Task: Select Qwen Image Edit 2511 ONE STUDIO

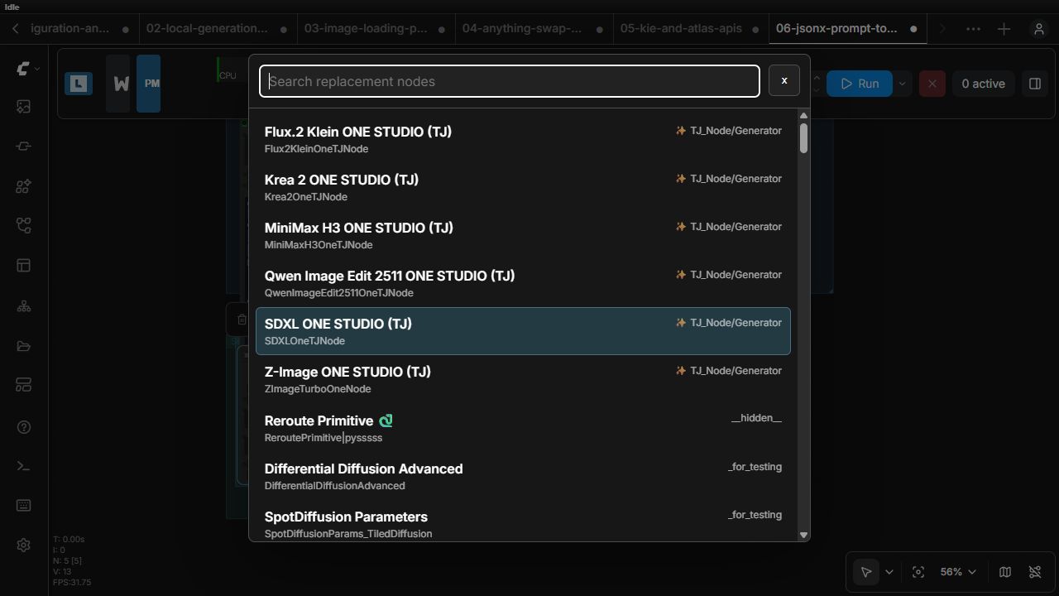Action: (x=523, y=283)
